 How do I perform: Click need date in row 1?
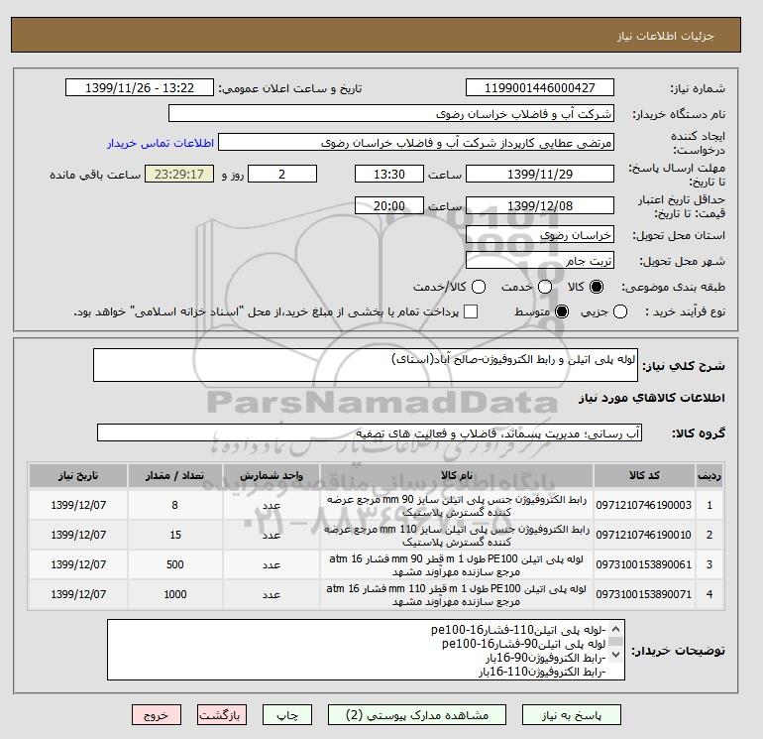click(78, 505)
